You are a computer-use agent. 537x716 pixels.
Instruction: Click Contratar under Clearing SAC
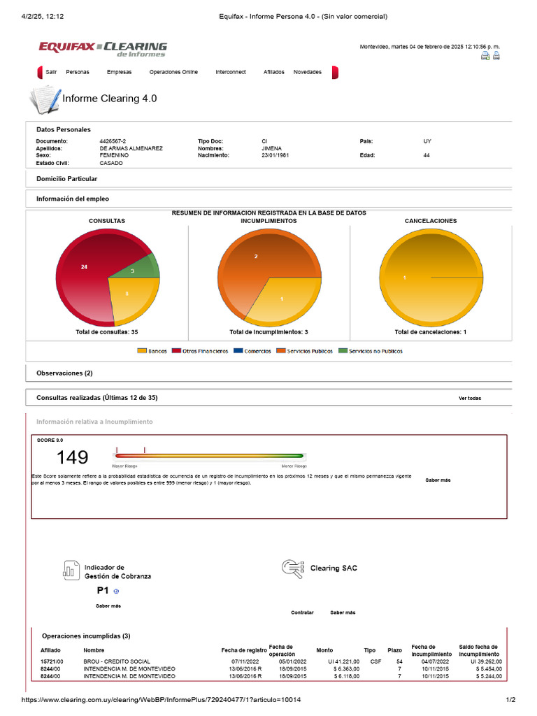click(x=302, y=613)
